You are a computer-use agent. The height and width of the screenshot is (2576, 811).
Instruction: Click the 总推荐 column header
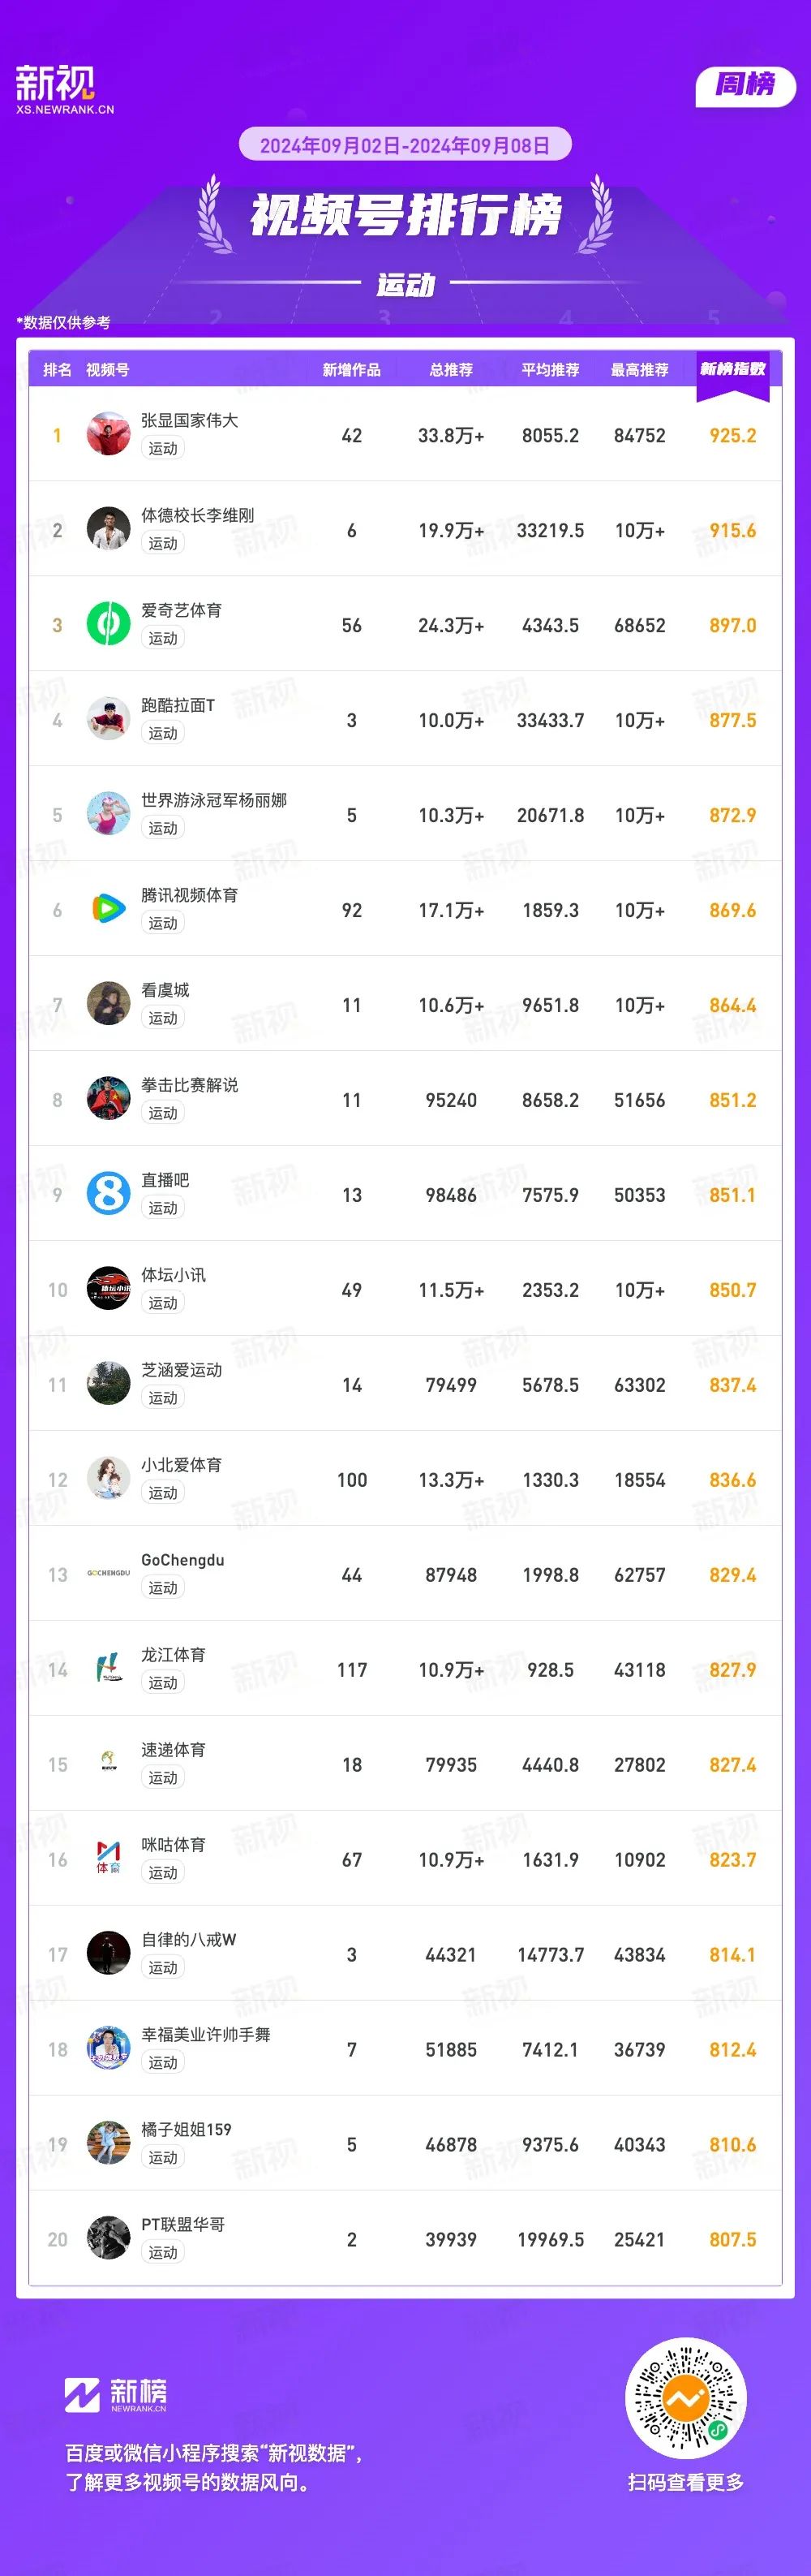click(x=452, y=370)
